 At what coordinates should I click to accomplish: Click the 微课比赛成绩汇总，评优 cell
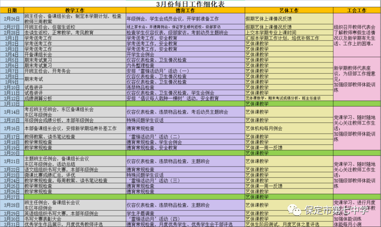tap(50, 175)
